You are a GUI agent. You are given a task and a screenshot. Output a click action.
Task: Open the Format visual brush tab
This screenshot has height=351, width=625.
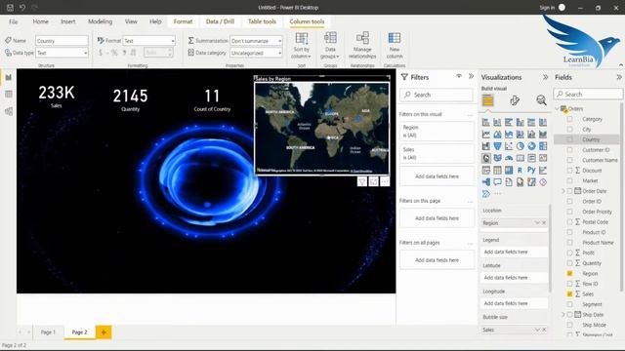[515, 100]
